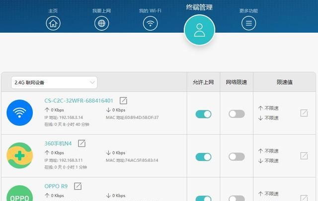The height and width of the screenshot is (201, 318).
Task: Click the OPPO green avatar
Action: click(x=20, y=193)
